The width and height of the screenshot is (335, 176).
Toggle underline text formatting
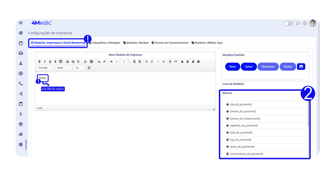tap(50, 62)
